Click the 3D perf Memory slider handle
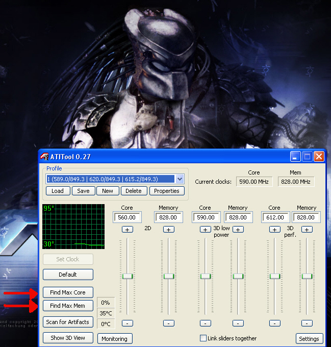 coord(307,276)
